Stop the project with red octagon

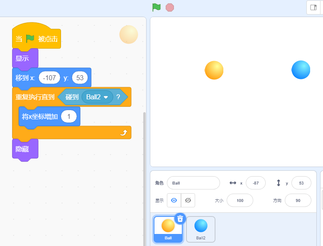pos(170,7)
